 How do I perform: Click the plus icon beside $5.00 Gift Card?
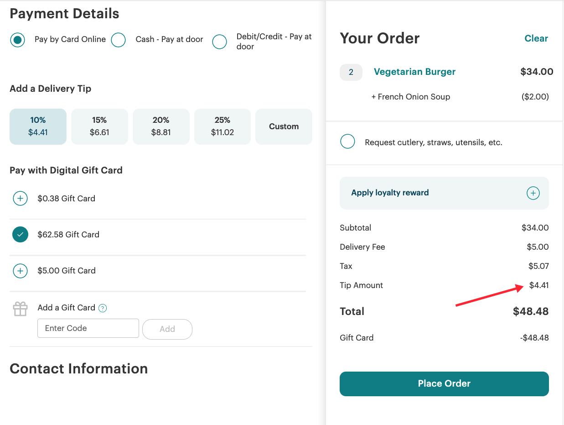[x=20, y=271]
